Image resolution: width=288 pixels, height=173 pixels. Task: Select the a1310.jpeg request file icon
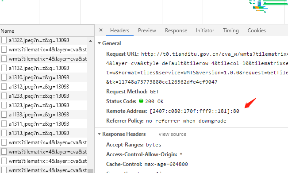click(x=4, y=77)
